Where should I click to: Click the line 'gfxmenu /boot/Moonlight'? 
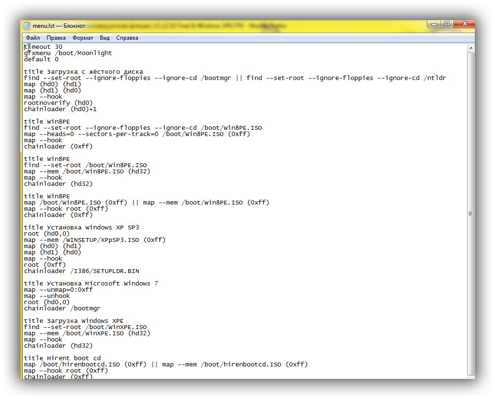coord(68,53)
